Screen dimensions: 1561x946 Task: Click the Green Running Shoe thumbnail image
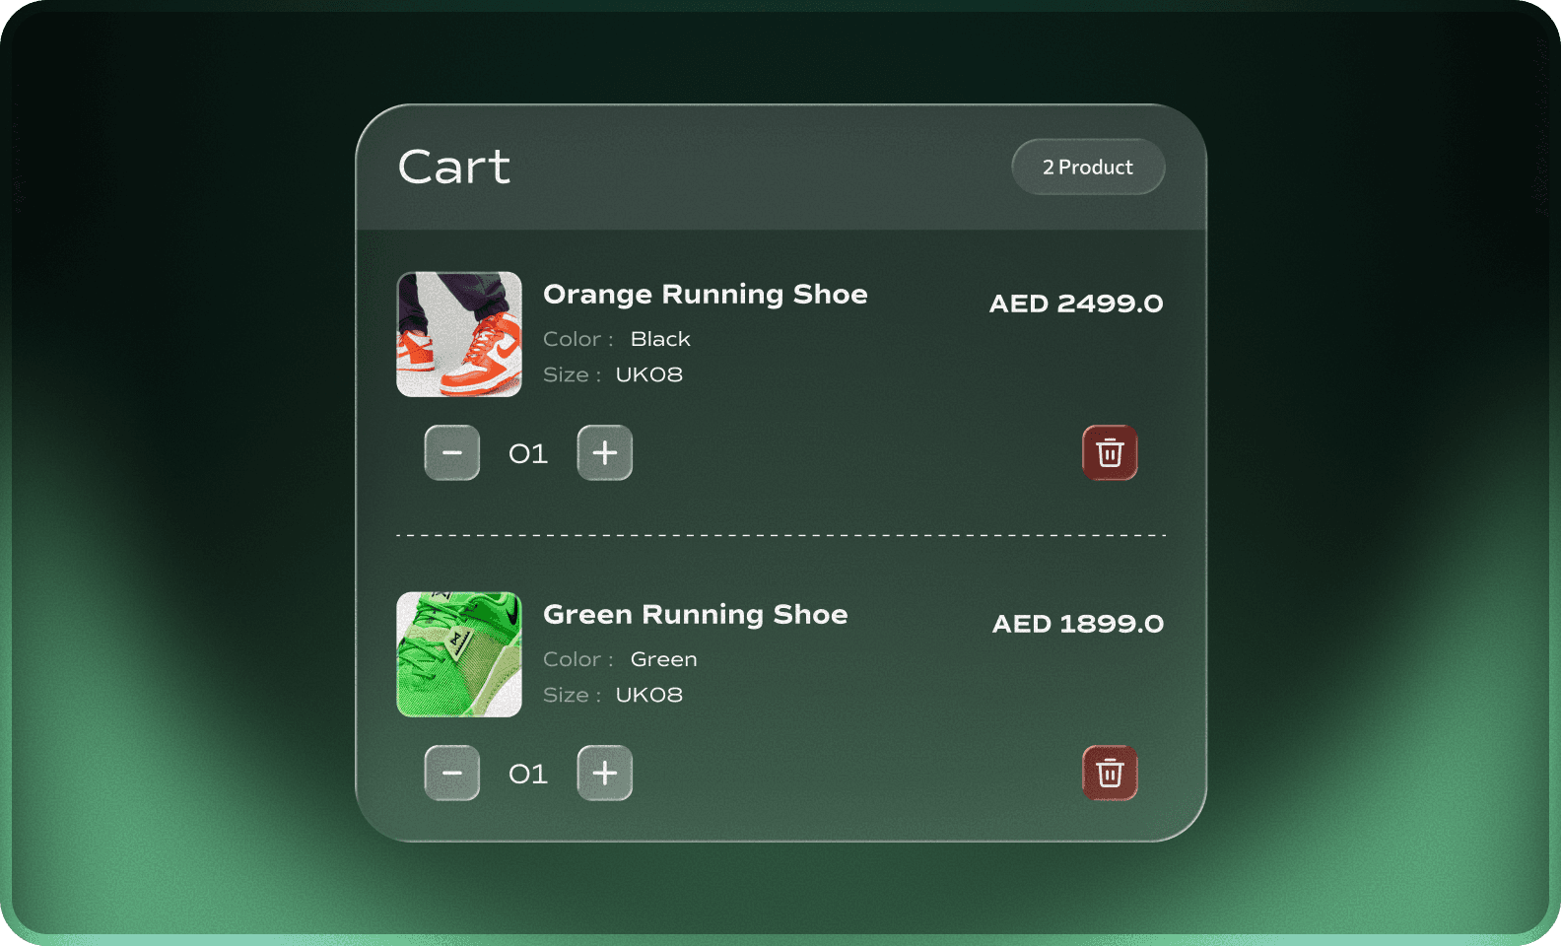point(458,653)
